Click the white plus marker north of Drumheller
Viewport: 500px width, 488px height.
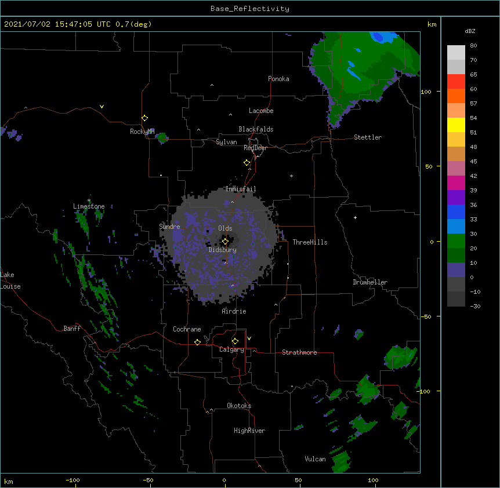coord(355,217)
